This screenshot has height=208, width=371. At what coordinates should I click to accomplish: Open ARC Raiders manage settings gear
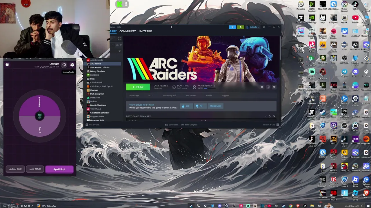point(262,87)
